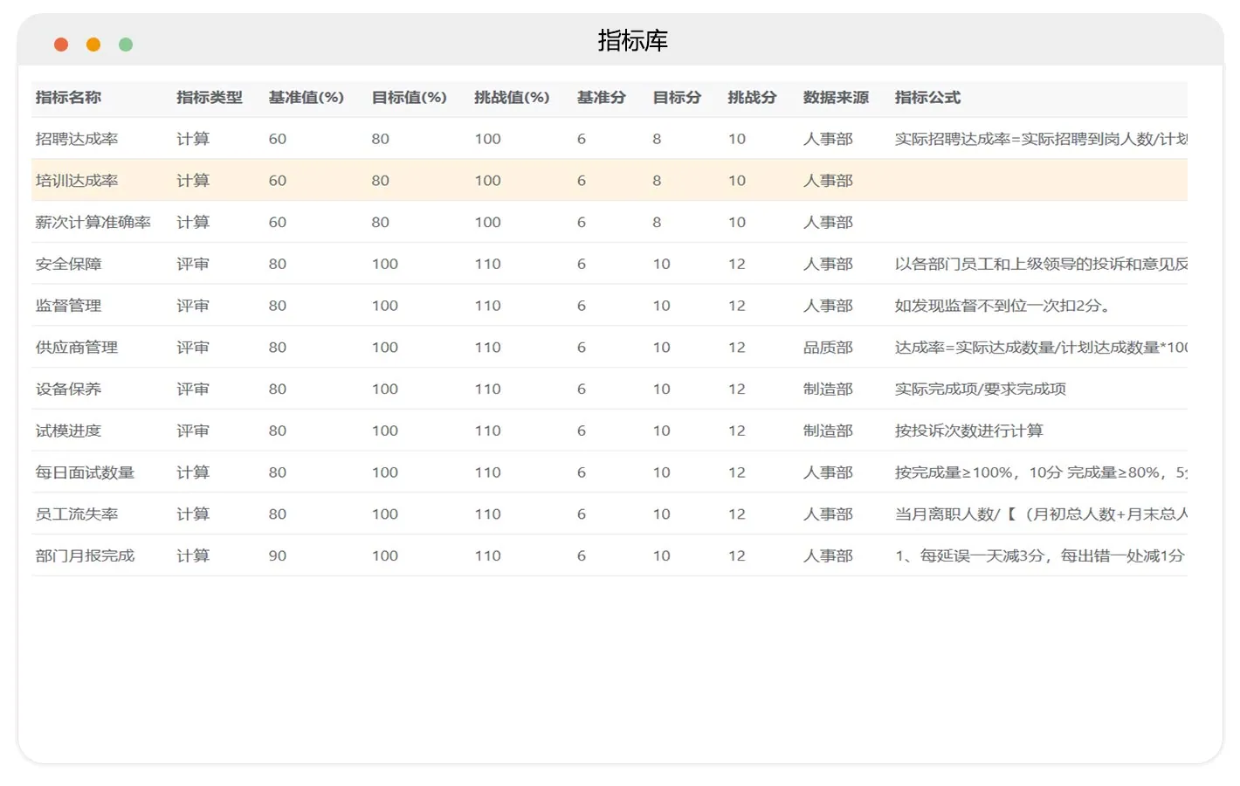Click the 挑战分 column header

click(753, 98)
